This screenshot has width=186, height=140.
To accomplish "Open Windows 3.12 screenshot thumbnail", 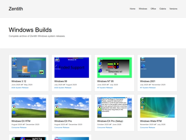I will [x=29, y=68].
